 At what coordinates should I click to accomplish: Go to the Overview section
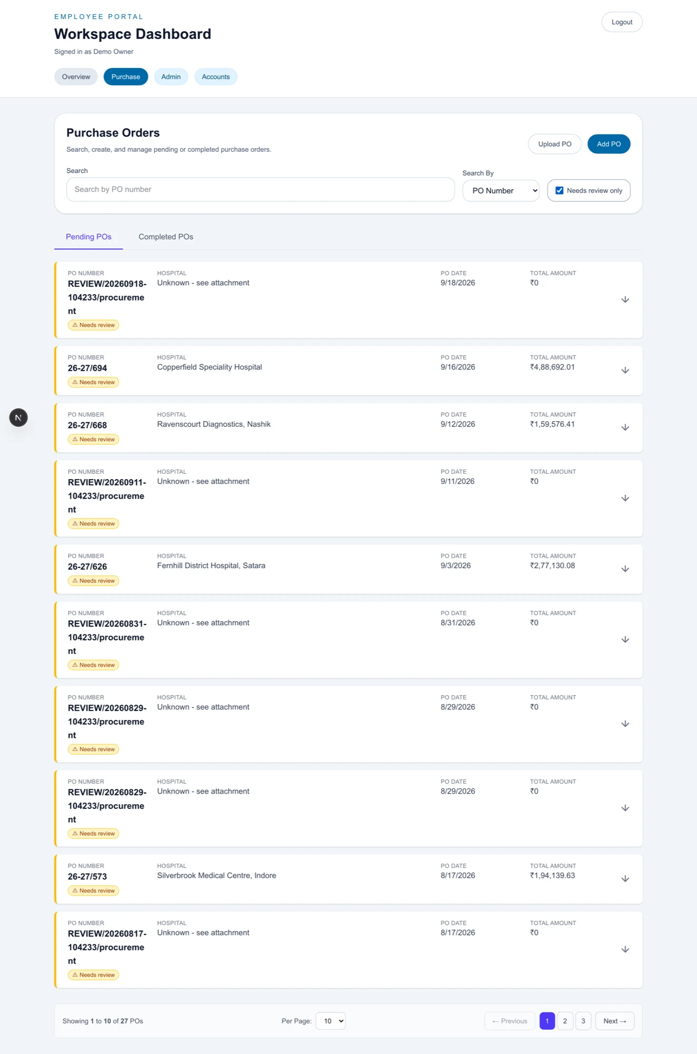coord(76,77)
